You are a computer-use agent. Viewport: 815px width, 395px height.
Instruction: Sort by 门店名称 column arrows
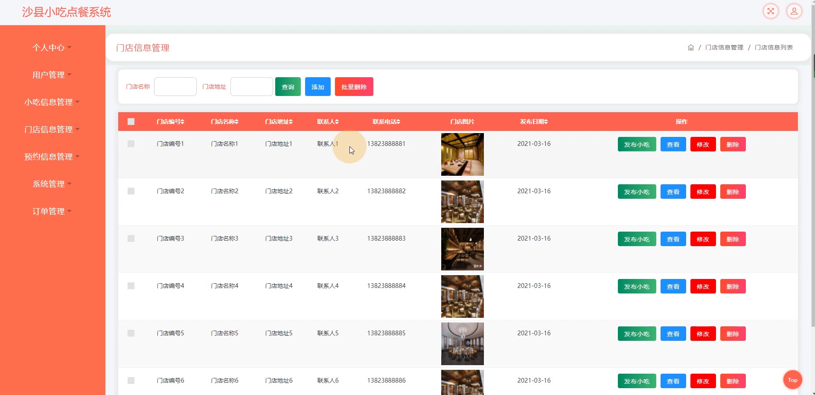click(x=236, y=122)
